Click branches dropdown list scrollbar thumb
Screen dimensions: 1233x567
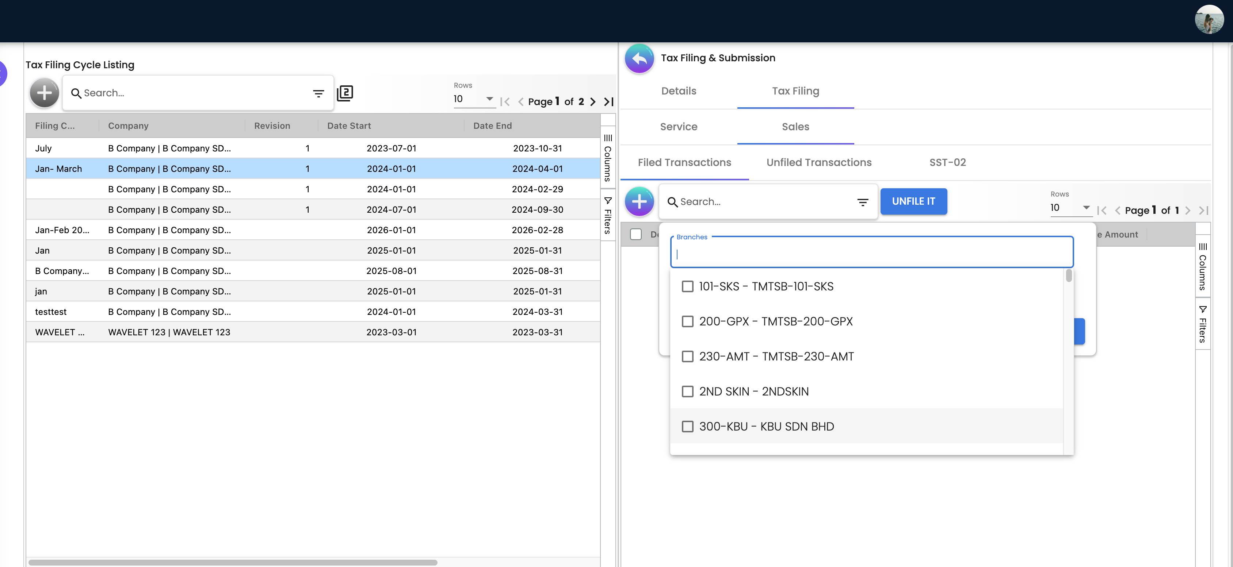pyautogui.click(x=1069, y=275)
